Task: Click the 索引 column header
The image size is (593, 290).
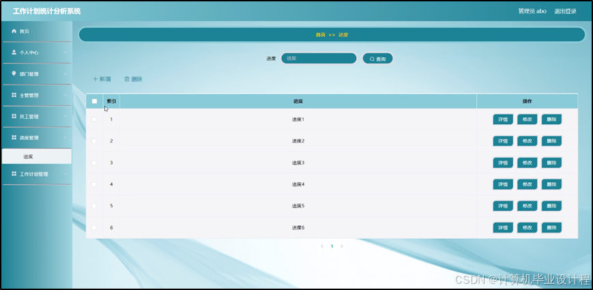Action: click(x=111, y=101)
